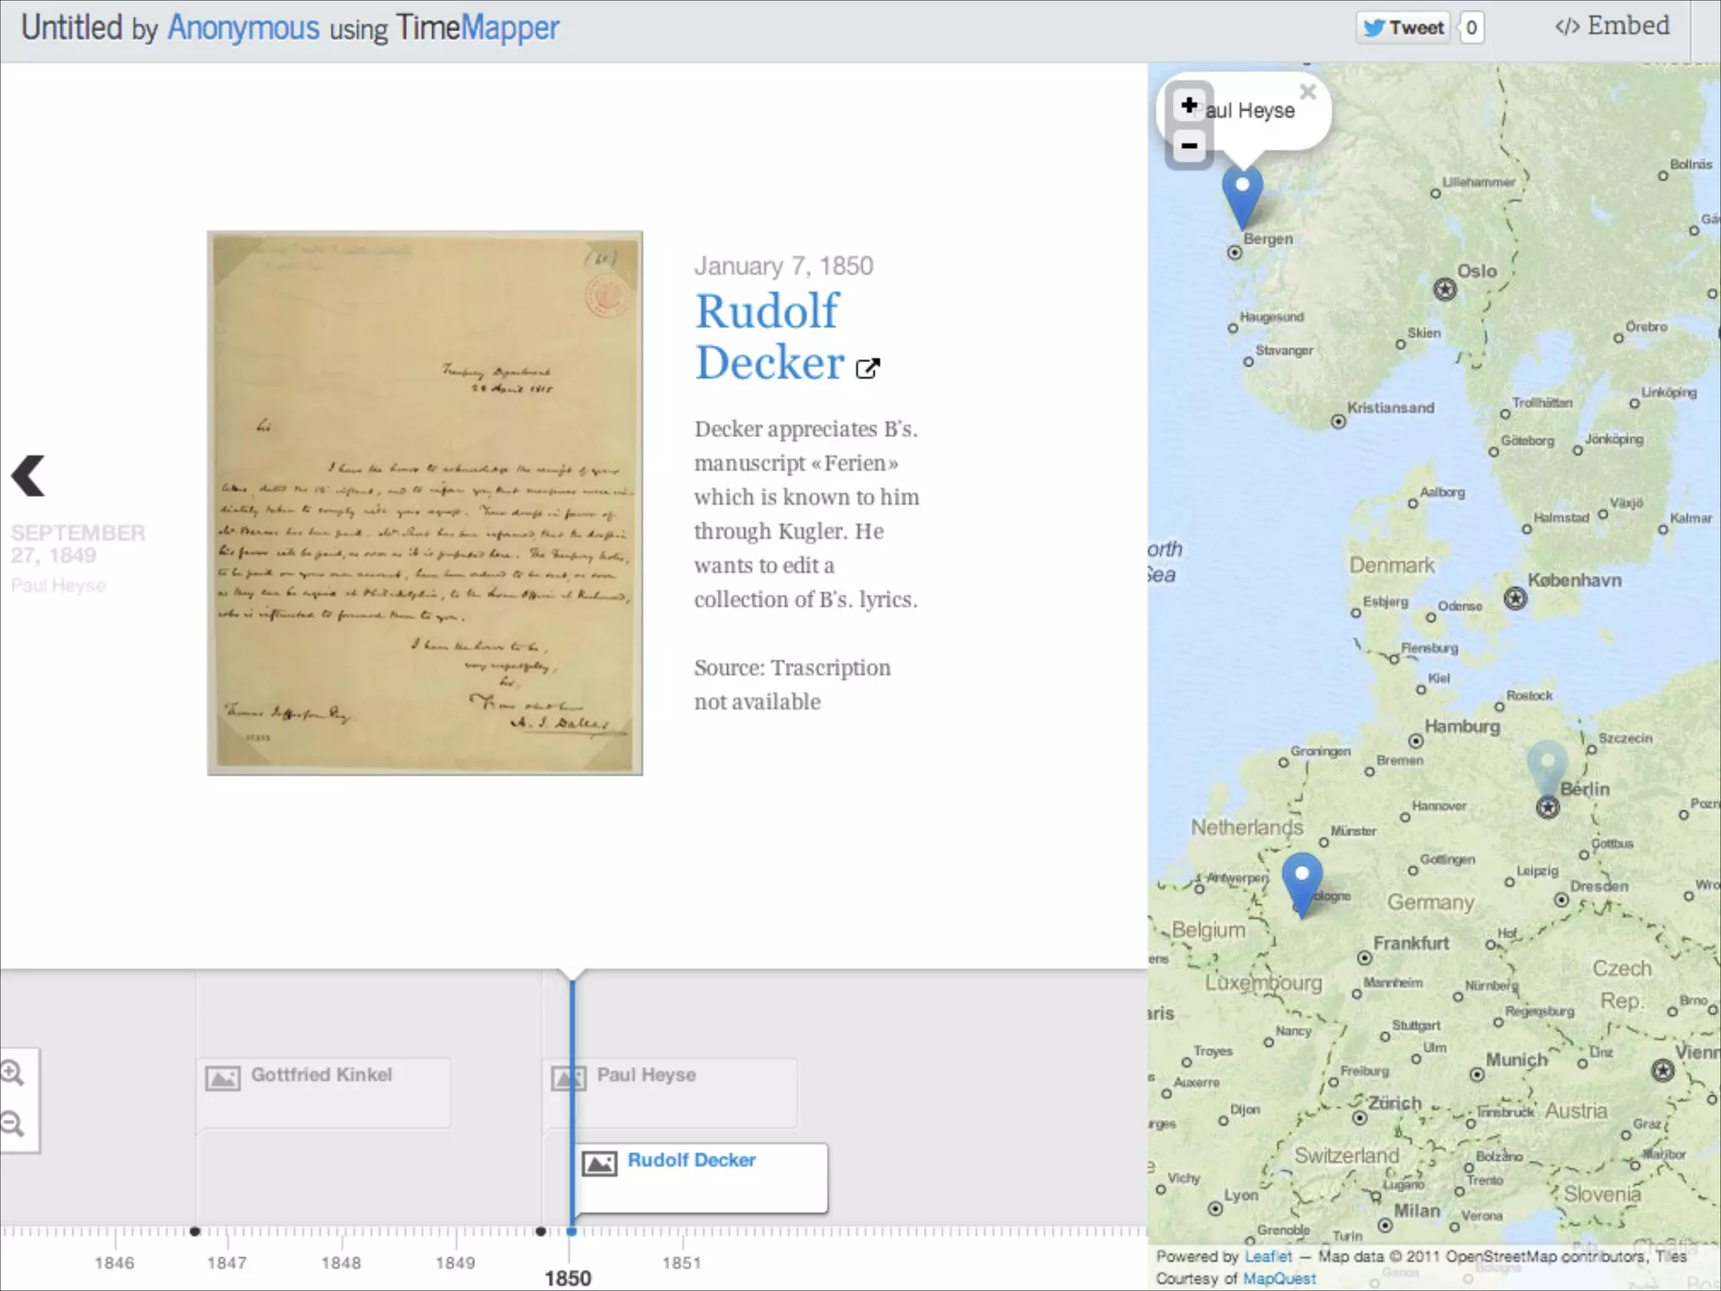This screenshot has width=1721, height=1291.
Task: Open the Anonymous author link
Action: [x=244, y=28]
